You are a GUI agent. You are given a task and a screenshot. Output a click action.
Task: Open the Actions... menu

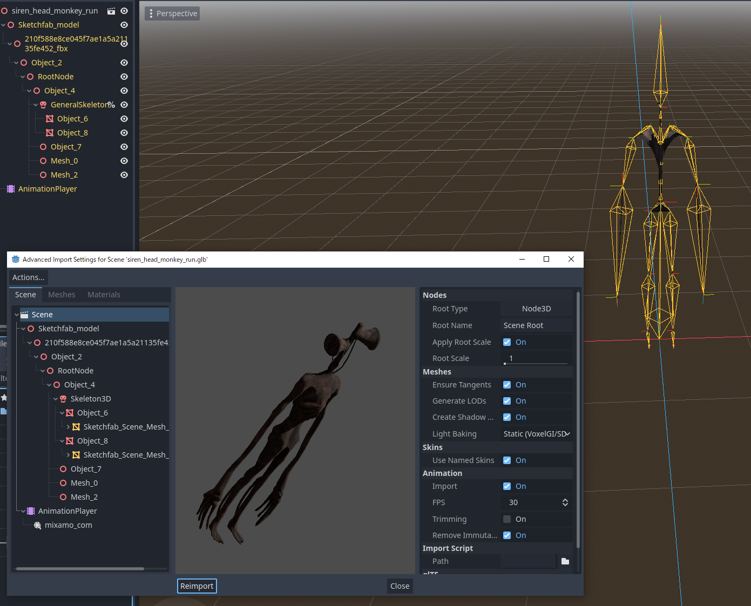point(28,277)
